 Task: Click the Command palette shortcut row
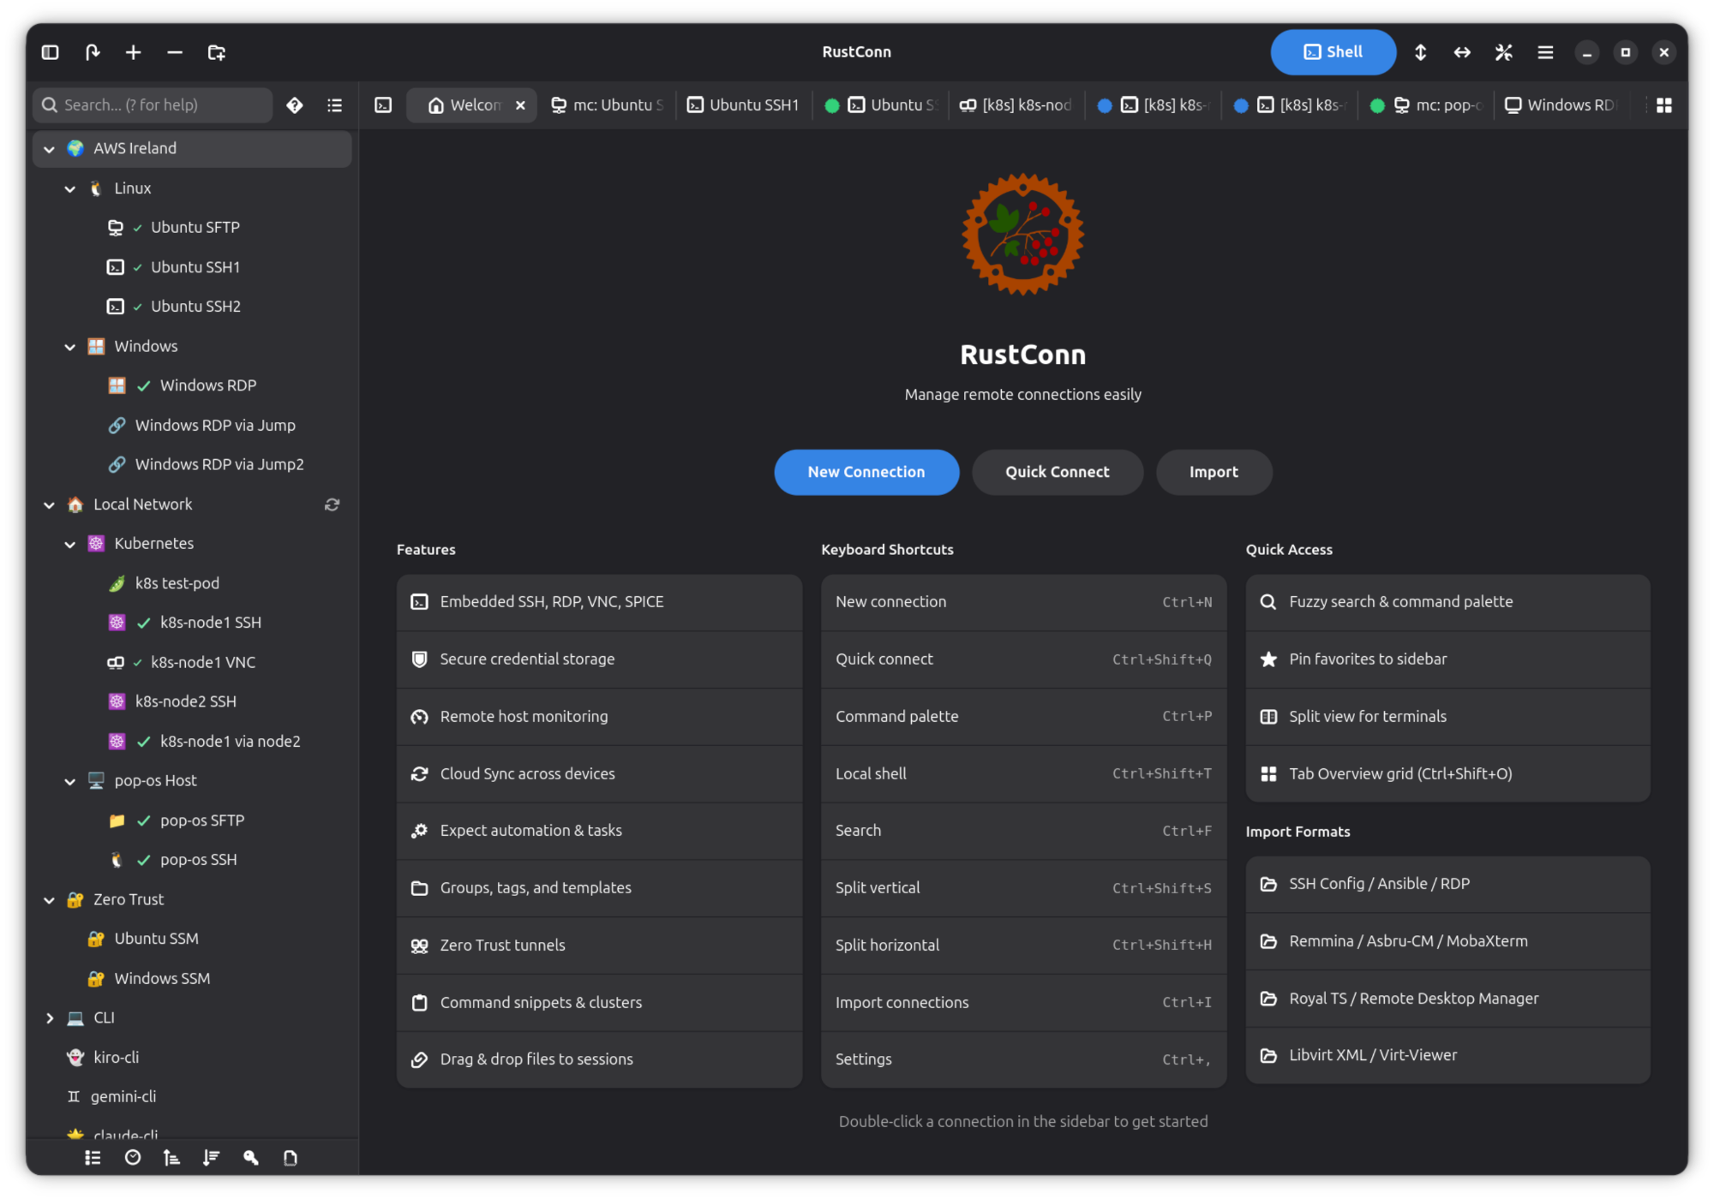(1023, 717)
